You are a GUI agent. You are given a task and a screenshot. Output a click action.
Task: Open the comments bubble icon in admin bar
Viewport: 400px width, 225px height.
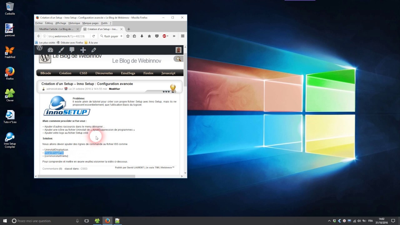coord(72,50)
